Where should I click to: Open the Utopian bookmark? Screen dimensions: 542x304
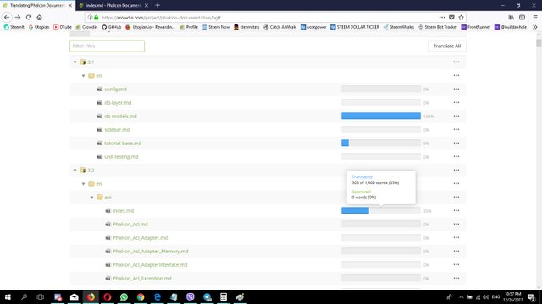point(39,27)
